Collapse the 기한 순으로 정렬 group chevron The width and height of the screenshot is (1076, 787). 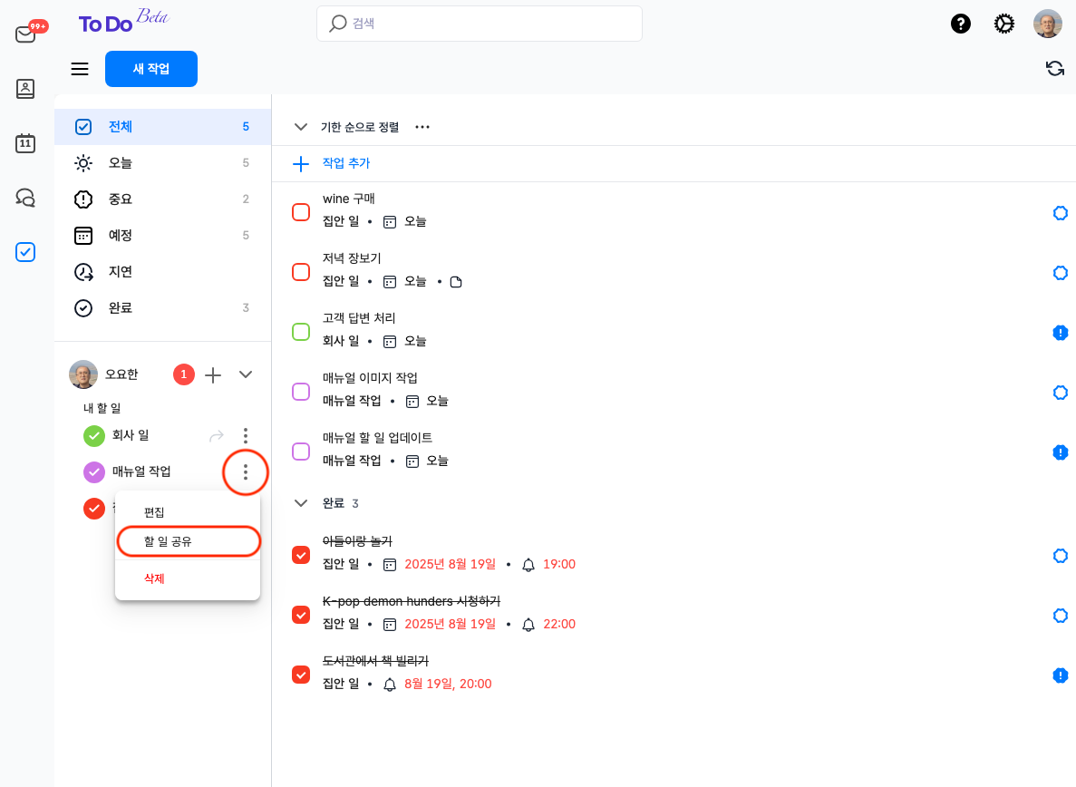pyautogui.click(x=301, y=127)
